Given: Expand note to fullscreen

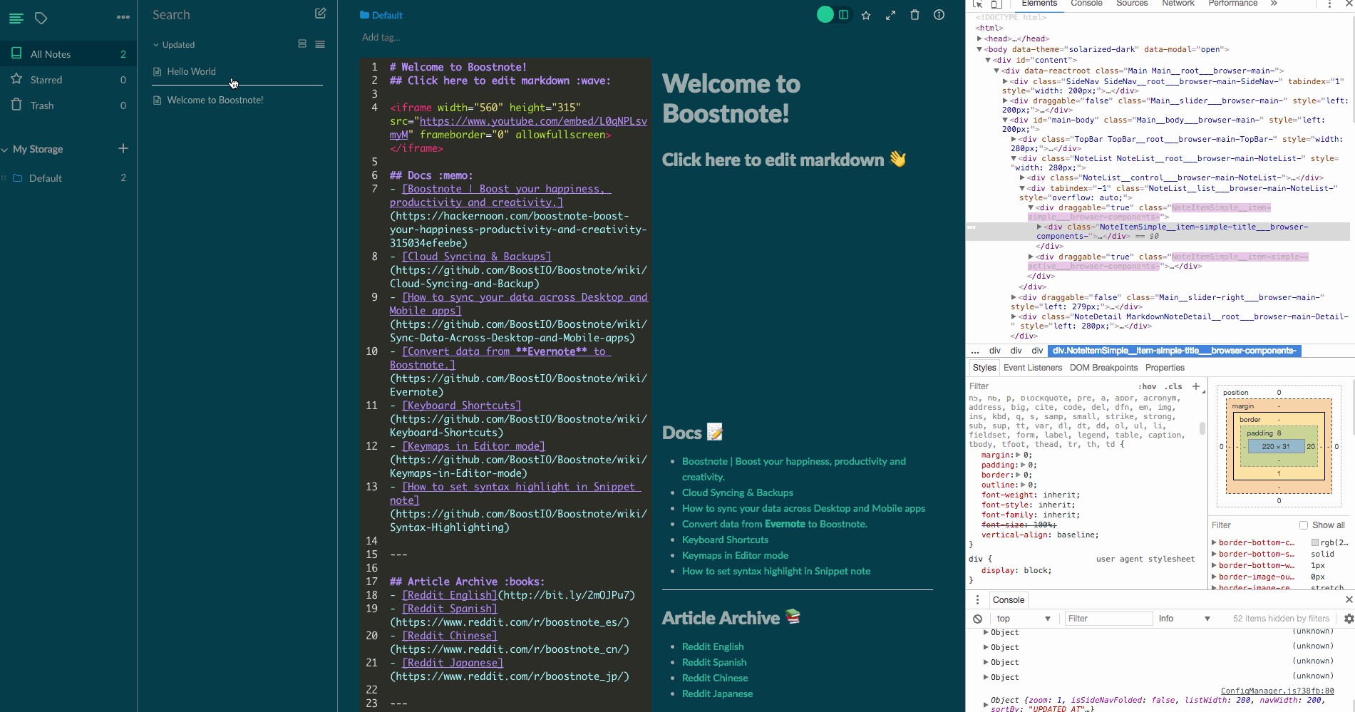Looking at the screenshot, I should [x=890, y=15].
